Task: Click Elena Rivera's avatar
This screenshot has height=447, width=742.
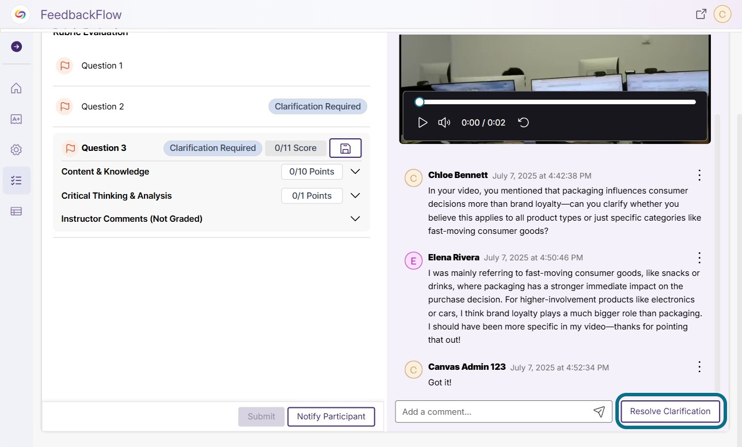Action: (413, 261)
